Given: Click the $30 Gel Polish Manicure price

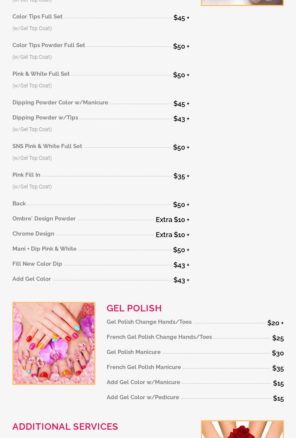Looking at the screenshot, I should (278, 353).
